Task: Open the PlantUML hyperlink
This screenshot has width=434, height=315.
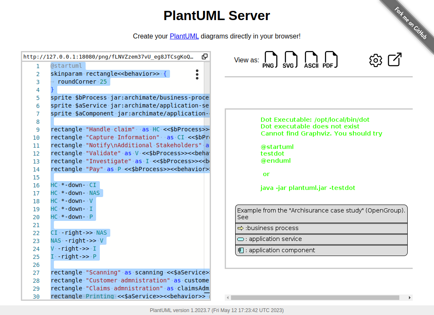Action: [184, 36]
